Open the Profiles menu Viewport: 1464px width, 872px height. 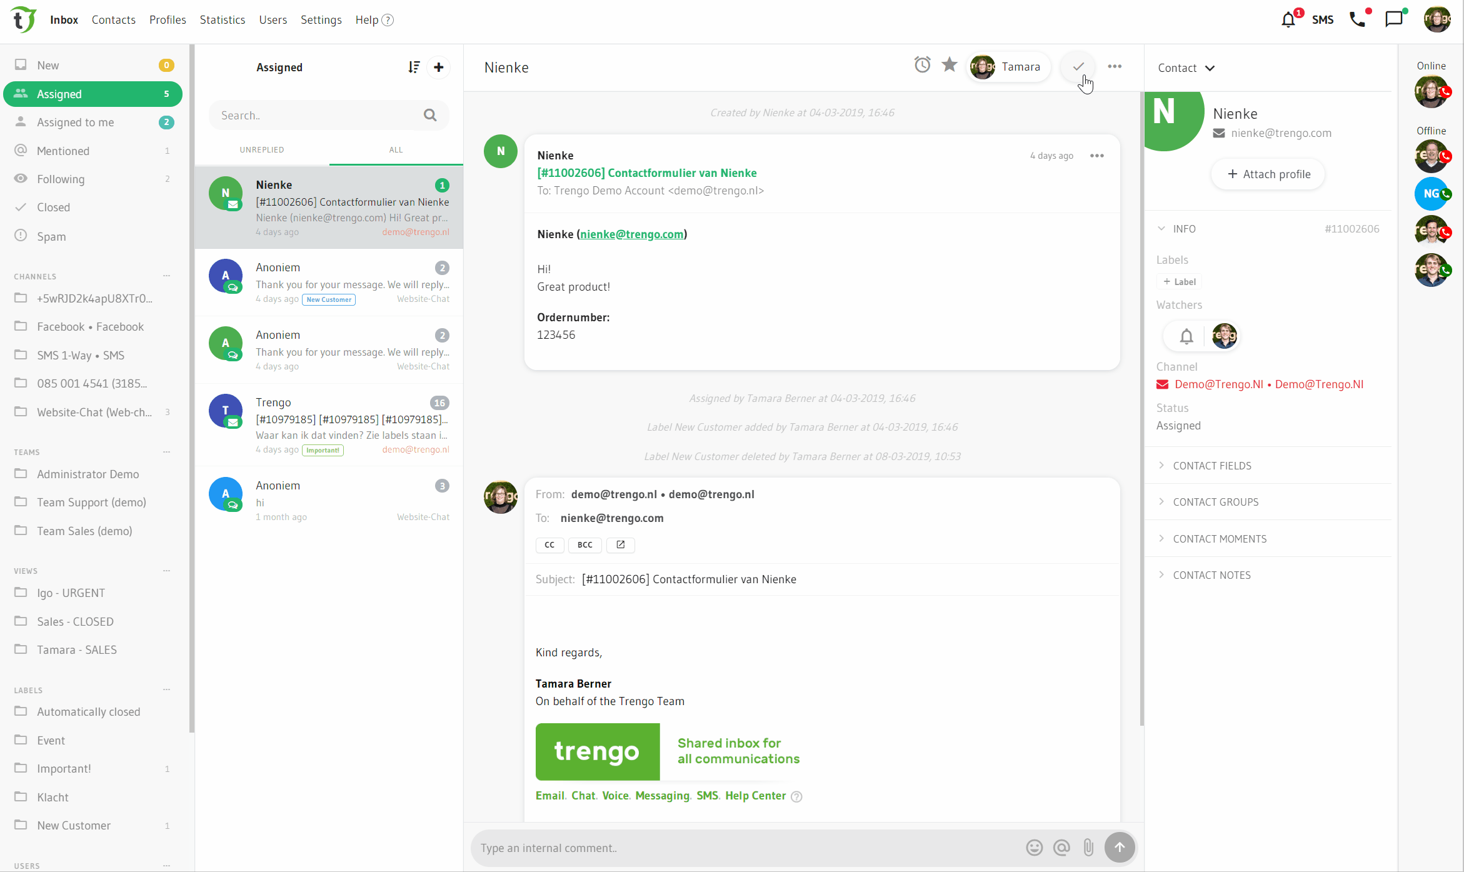point(168,20)
